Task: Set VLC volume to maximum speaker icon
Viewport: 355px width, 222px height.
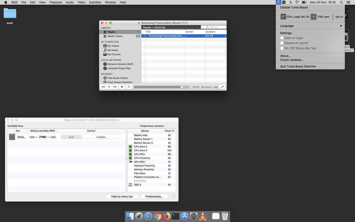Action: coord(216,87)
